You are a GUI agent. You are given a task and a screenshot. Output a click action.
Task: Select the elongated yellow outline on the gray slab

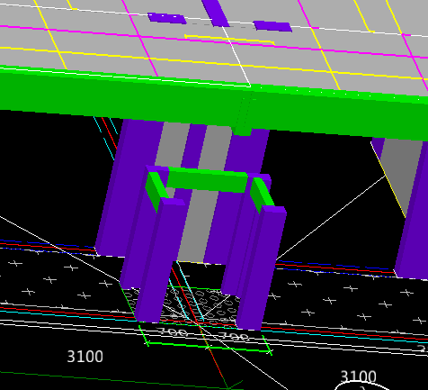(x=229, y=40)
